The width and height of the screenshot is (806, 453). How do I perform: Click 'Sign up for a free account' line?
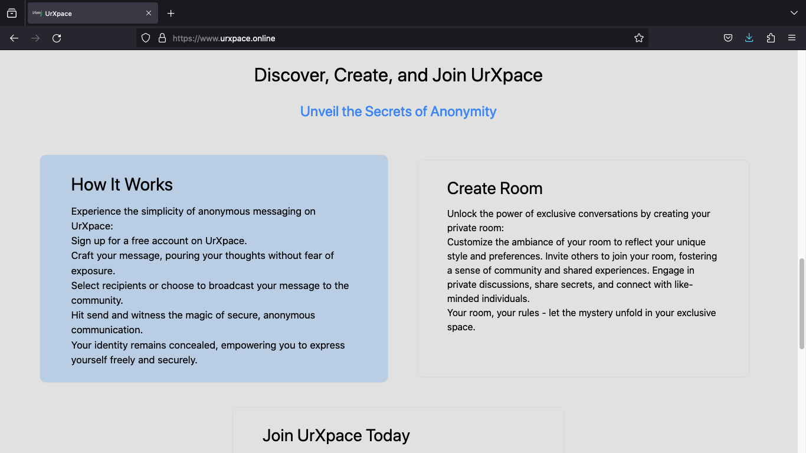coord(159,241)
